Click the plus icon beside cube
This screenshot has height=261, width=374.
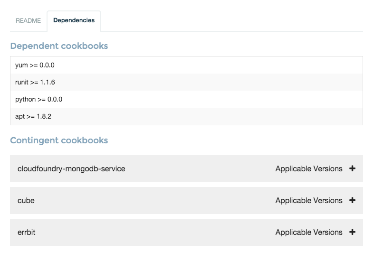[x=352, y=200]
